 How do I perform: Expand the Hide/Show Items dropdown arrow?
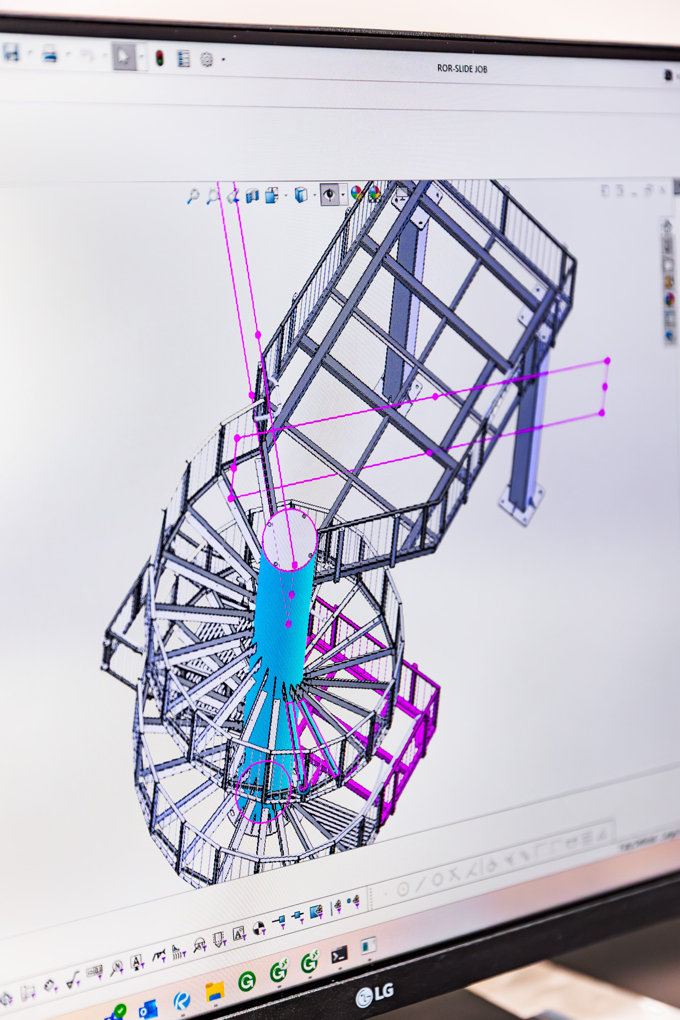pos(343,194)
